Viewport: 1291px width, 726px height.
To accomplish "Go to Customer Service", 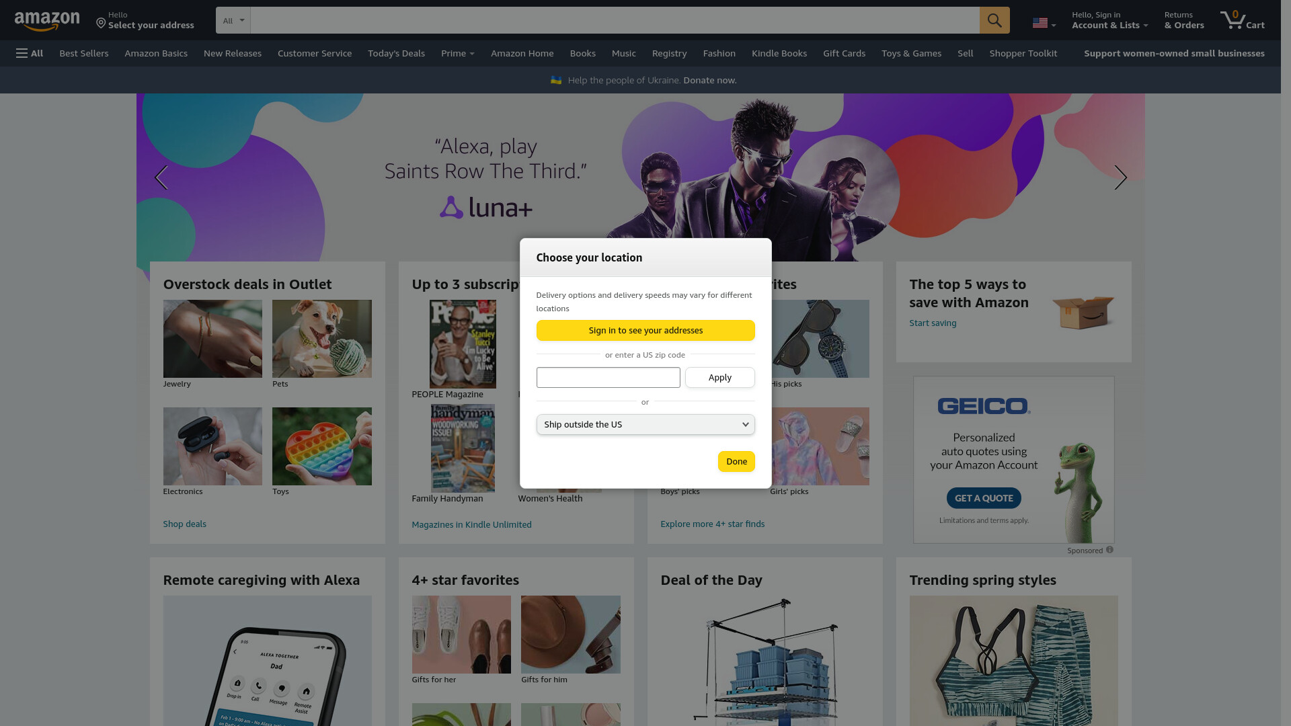I will (315, 53).
